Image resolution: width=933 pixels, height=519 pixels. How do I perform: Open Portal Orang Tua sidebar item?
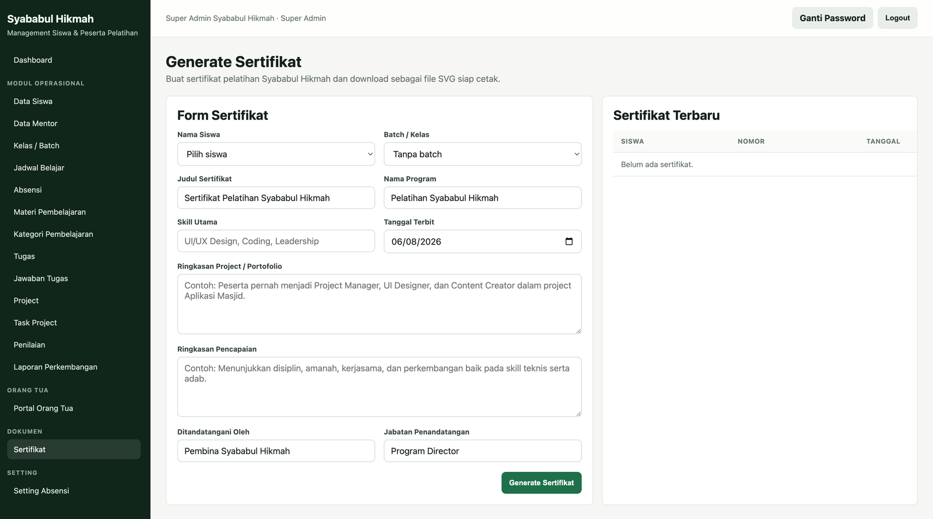(x=73, y=408)
